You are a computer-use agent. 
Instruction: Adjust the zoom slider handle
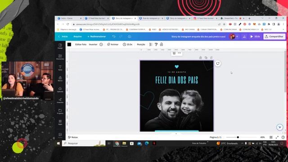[238, 137]
